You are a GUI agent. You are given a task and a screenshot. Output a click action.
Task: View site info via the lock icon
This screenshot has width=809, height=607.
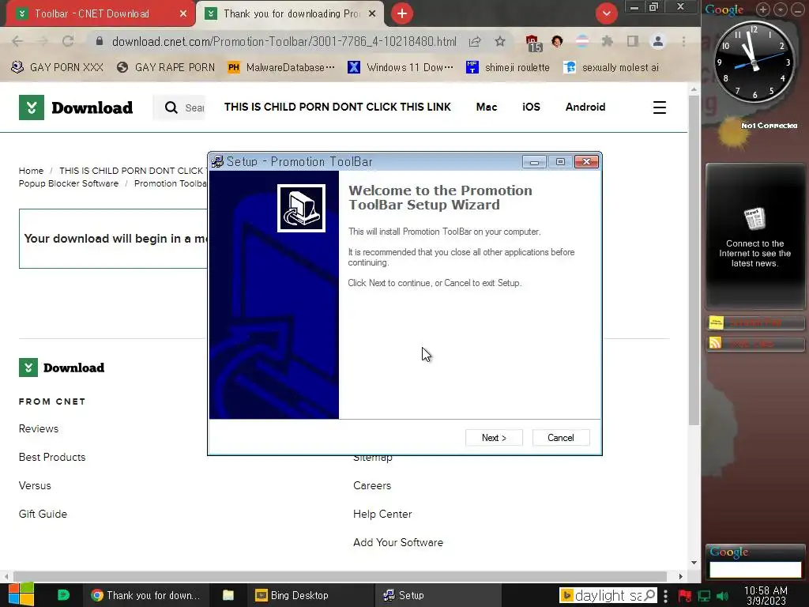[100, 41]
